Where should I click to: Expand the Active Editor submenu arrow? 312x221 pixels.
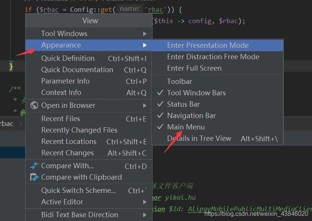[x=145, y=202]
